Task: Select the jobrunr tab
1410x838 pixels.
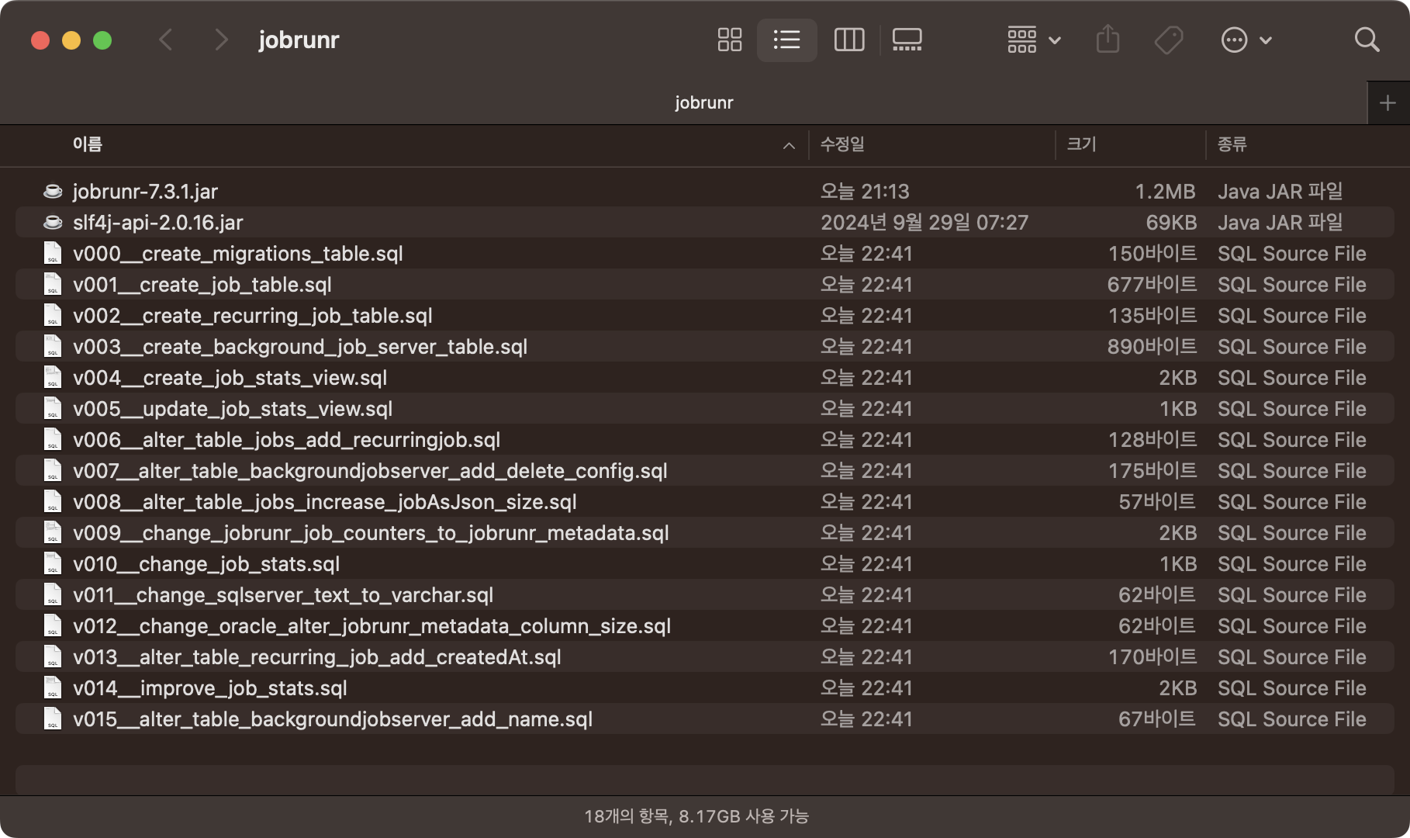Action: (703, 102)
